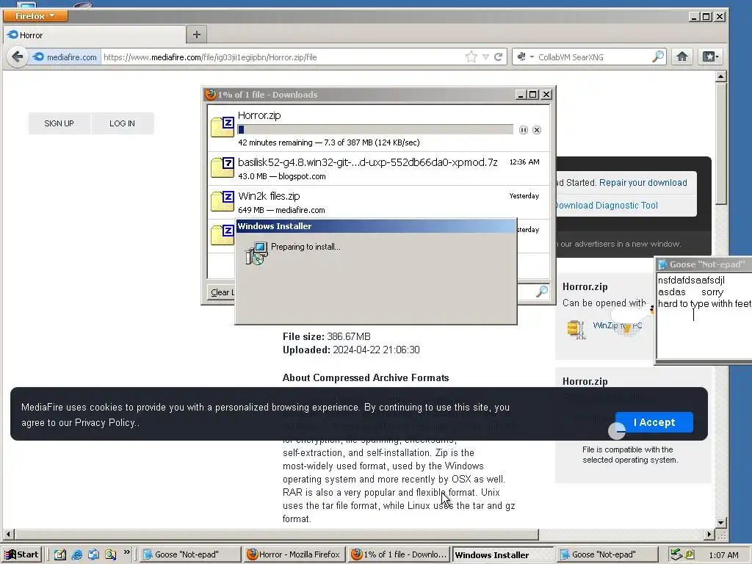Click the taskbar clock showing 1:07 AM

pyautogui.click(x=723, y=555)
